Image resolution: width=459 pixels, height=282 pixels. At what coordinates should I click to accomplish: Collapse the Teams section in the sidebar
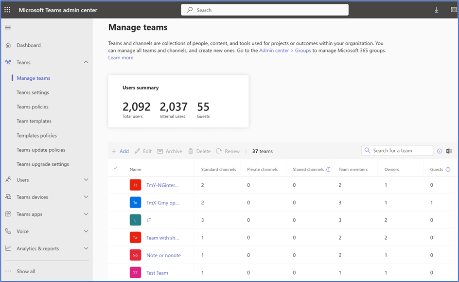86,62
